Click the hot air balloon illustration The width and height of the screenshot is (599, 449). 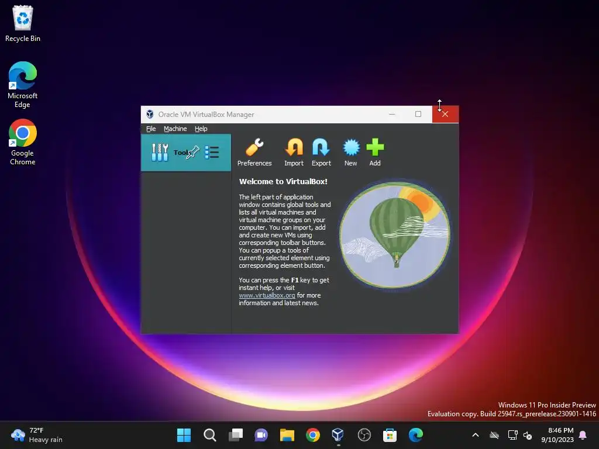click(x=395, y=235)
